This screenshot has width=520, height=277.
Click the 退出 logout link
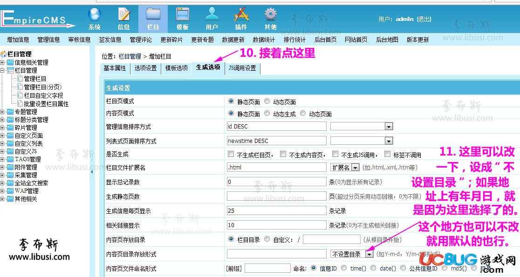pos(424,19)
